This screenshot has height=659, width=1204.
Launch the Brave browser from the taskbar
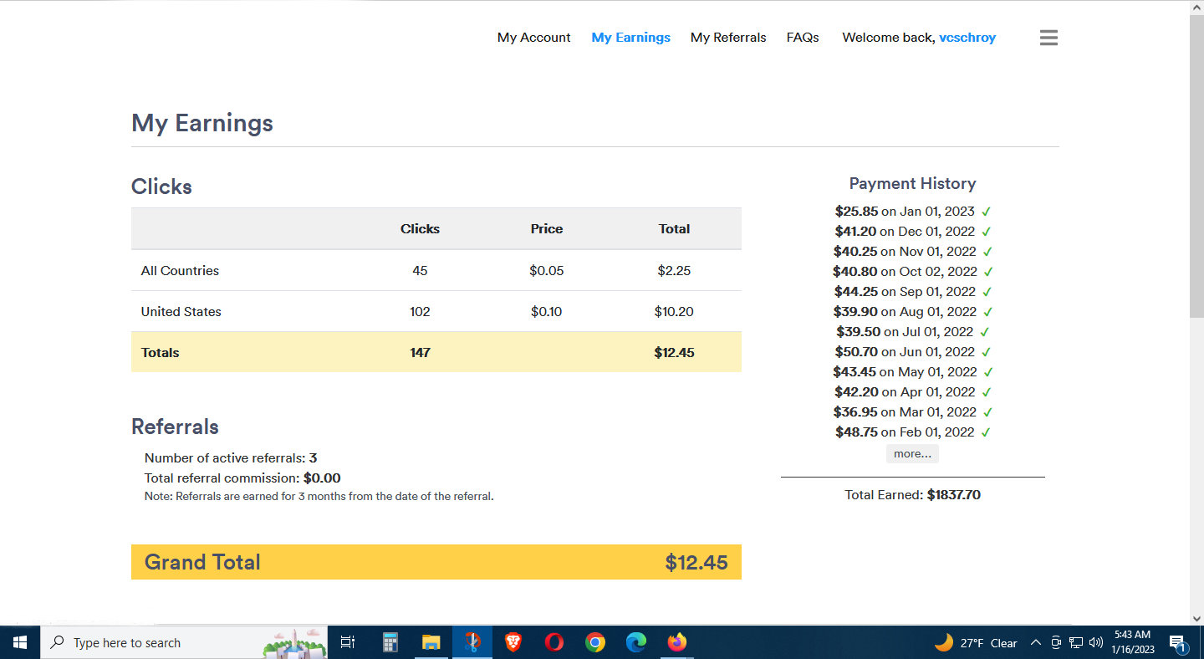tap(513, 642)
